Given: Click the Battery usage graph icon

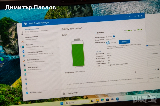Looking at the screenshot, I should (x=64, y=93).
